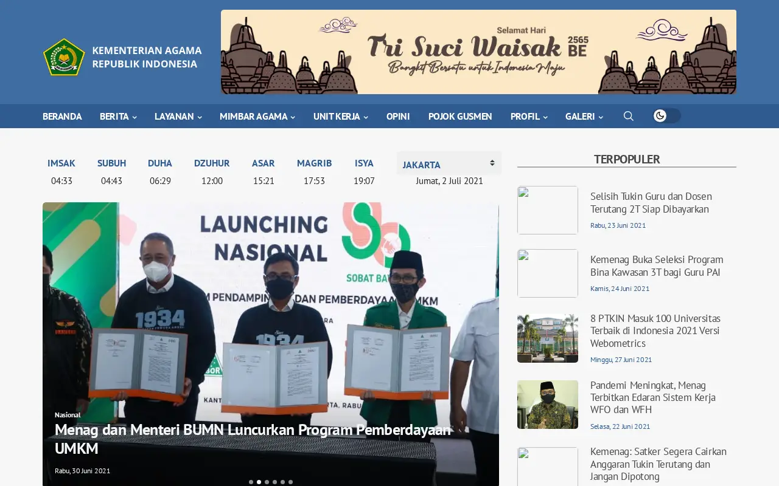Open Selisih Tukin Guru dan Dosen article
The image size is (779, 486).
coord(651,202)
